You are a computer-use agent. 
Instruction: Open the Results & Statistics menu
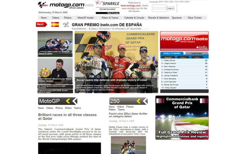tap(158, 18)
